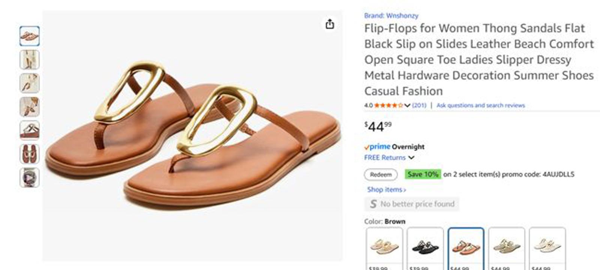
Task: Click the share icon above the product image
Action: (330, 24)
